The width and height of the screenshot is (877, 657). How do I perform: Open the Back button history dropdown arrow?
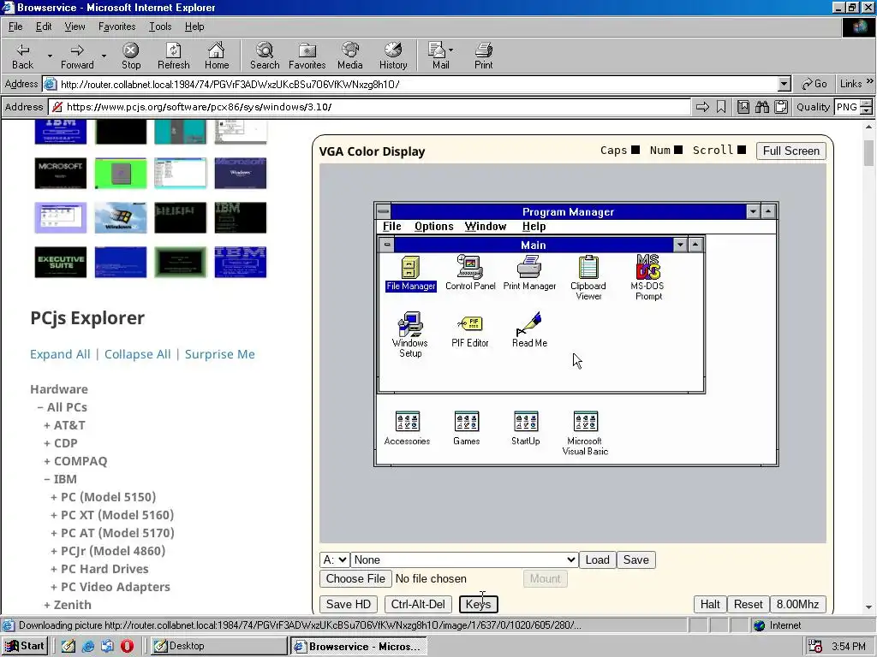pyautogui.click(x=50, y=56)
